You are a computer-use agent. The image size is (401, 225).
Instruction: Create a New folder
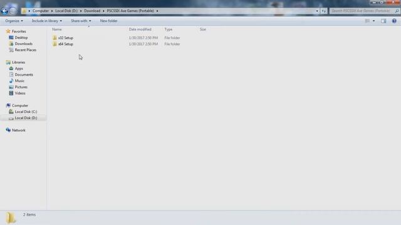click(108, 21)
